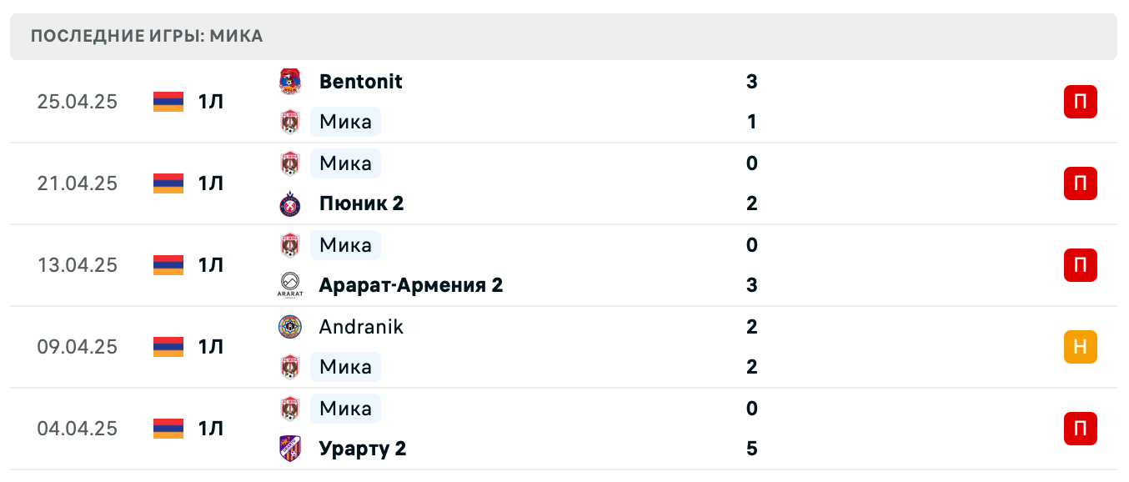Click the Мика club crest in the top match
The height and width of the screenshot is (482, 1129).
[x=290, y=122]
